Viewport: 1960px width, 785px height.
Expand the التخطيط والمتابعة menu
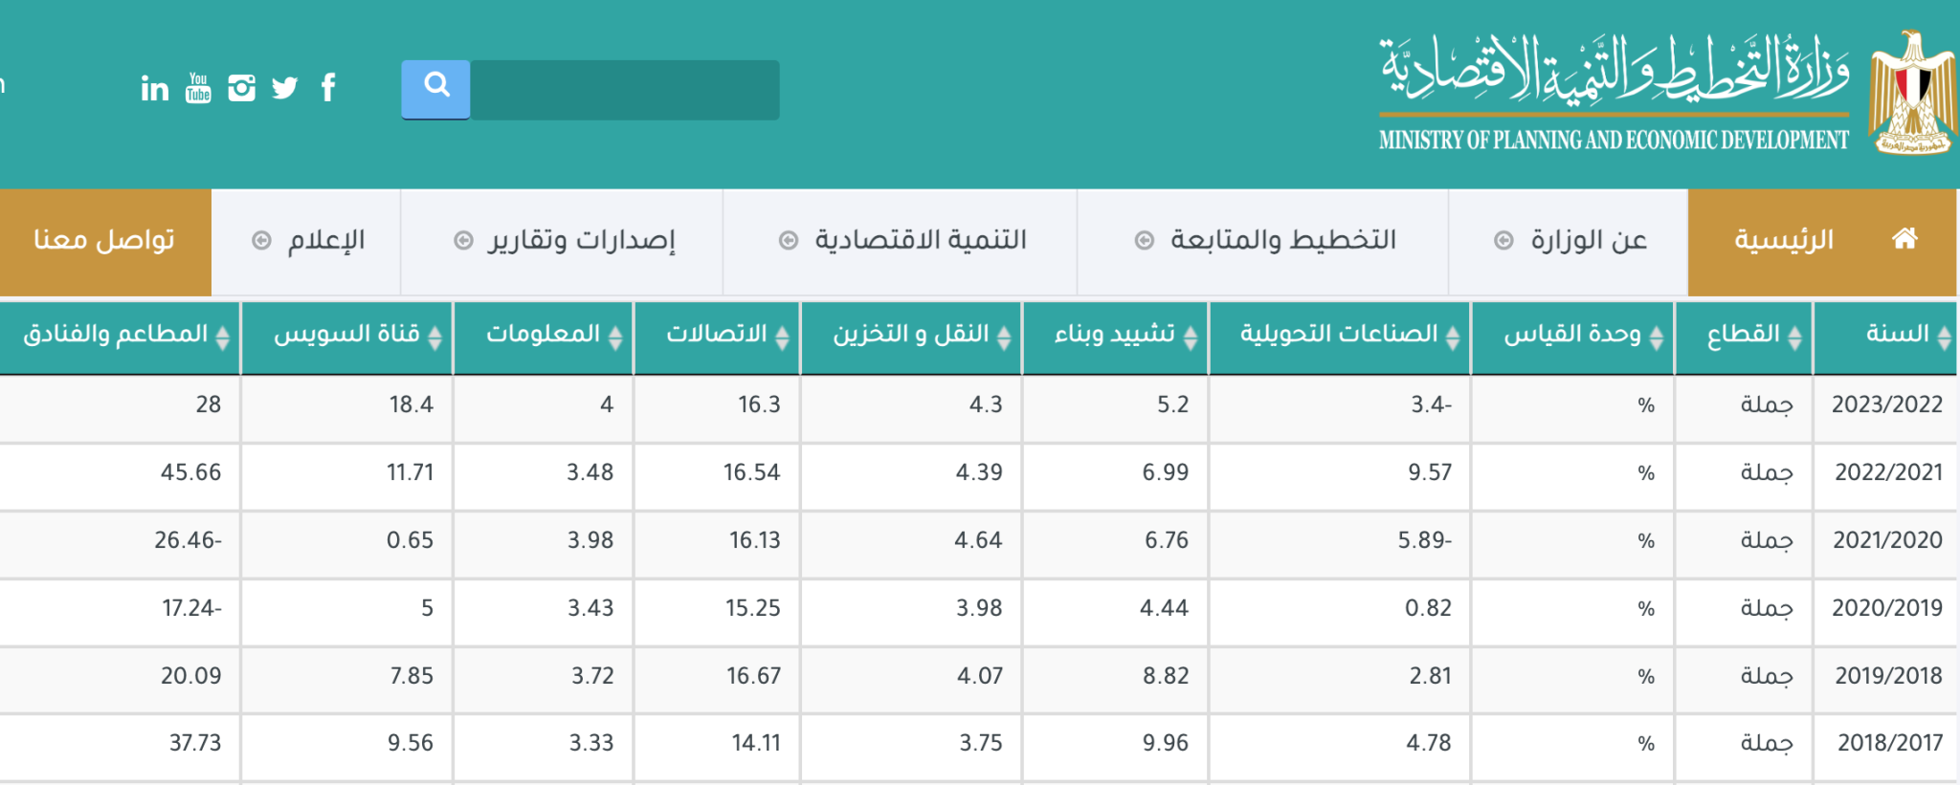tap(1264, 241)
